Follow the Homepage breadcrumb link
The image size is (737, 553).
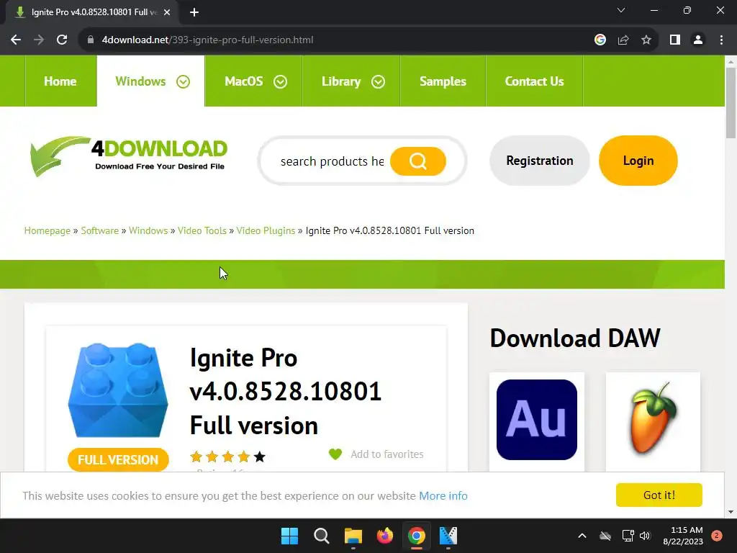(47, 230)
